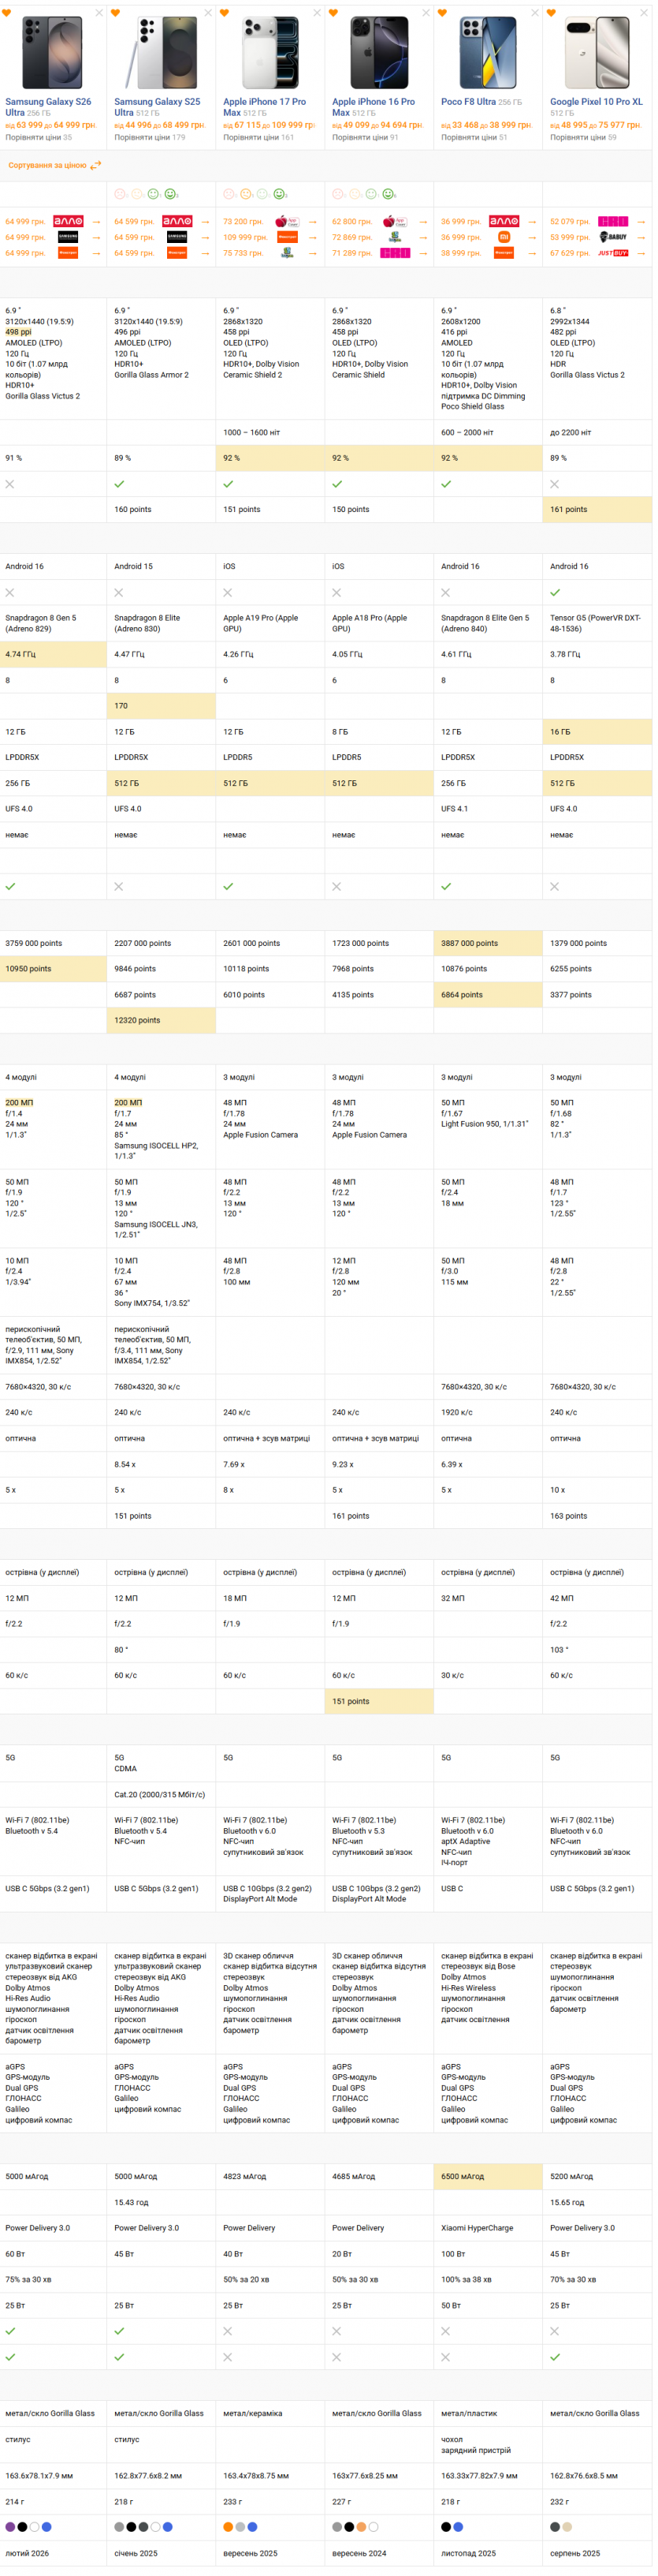This screenshot has height=2576, width=658.
Task: Toggle favorite heart for Poco F8 Ultra
Action: (442, 13)
